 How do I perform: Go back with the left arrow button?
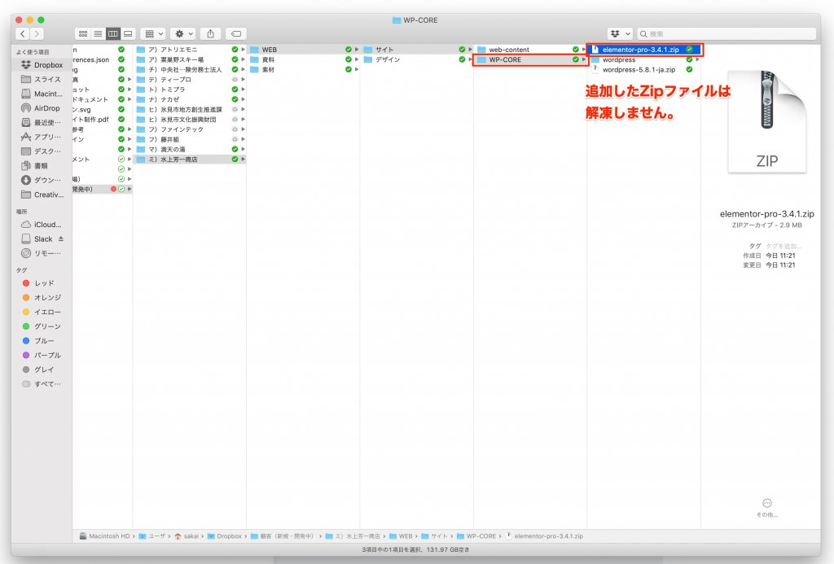point(22,33)
